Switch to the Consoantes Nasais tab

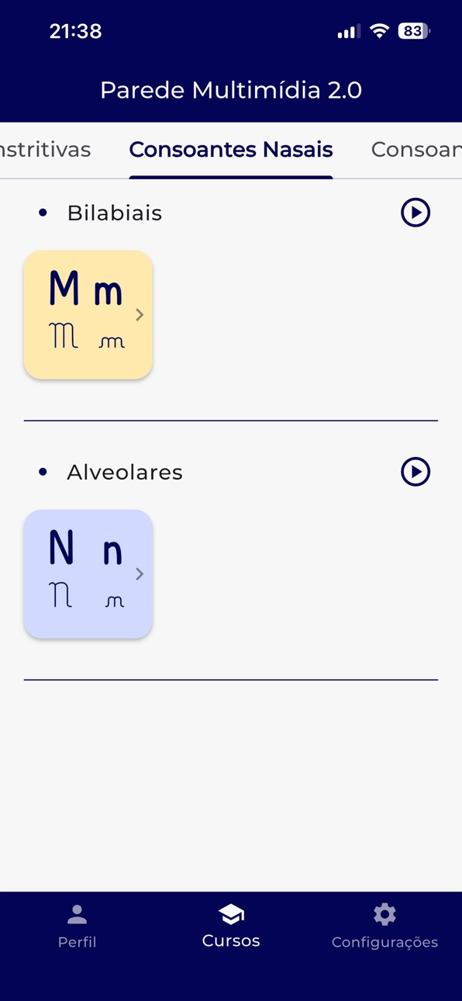click(231, 150)
